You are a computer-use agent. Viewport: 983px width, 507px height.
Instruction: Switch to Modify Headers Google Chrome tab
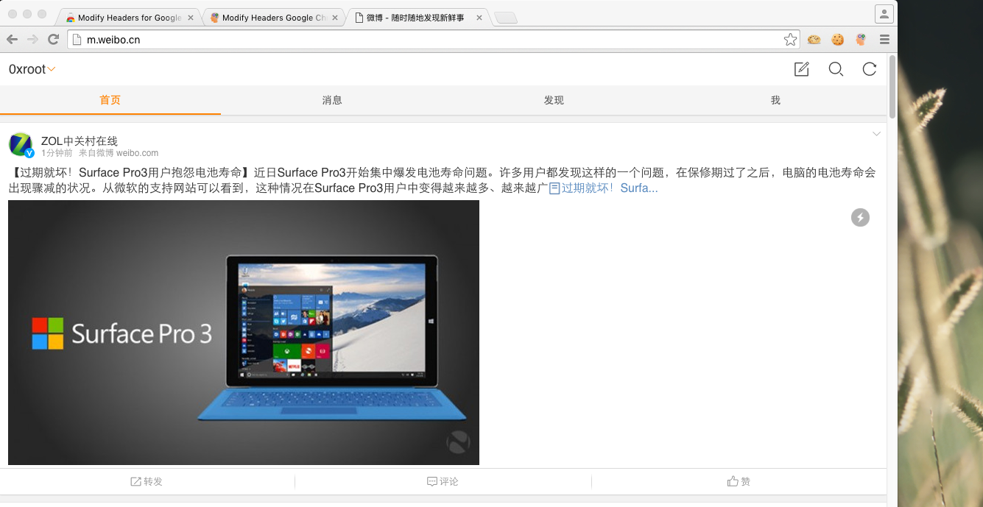point(272,18)
